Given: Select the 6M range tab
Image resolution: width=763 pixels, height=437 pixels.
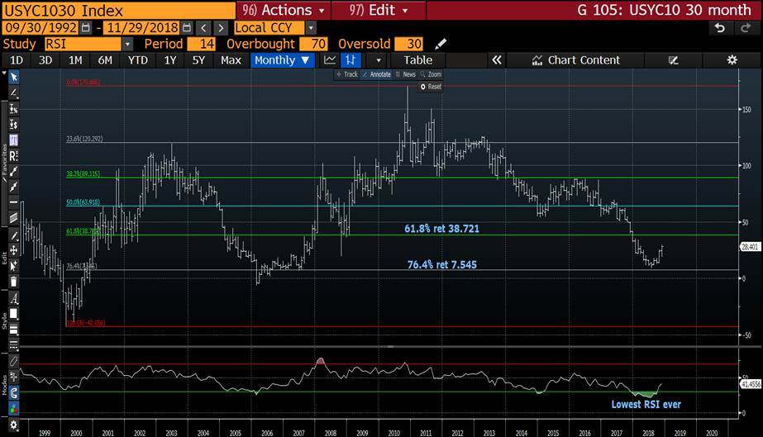Looking at the screenshot, I should pyautogui.click(x=105, y=60).
